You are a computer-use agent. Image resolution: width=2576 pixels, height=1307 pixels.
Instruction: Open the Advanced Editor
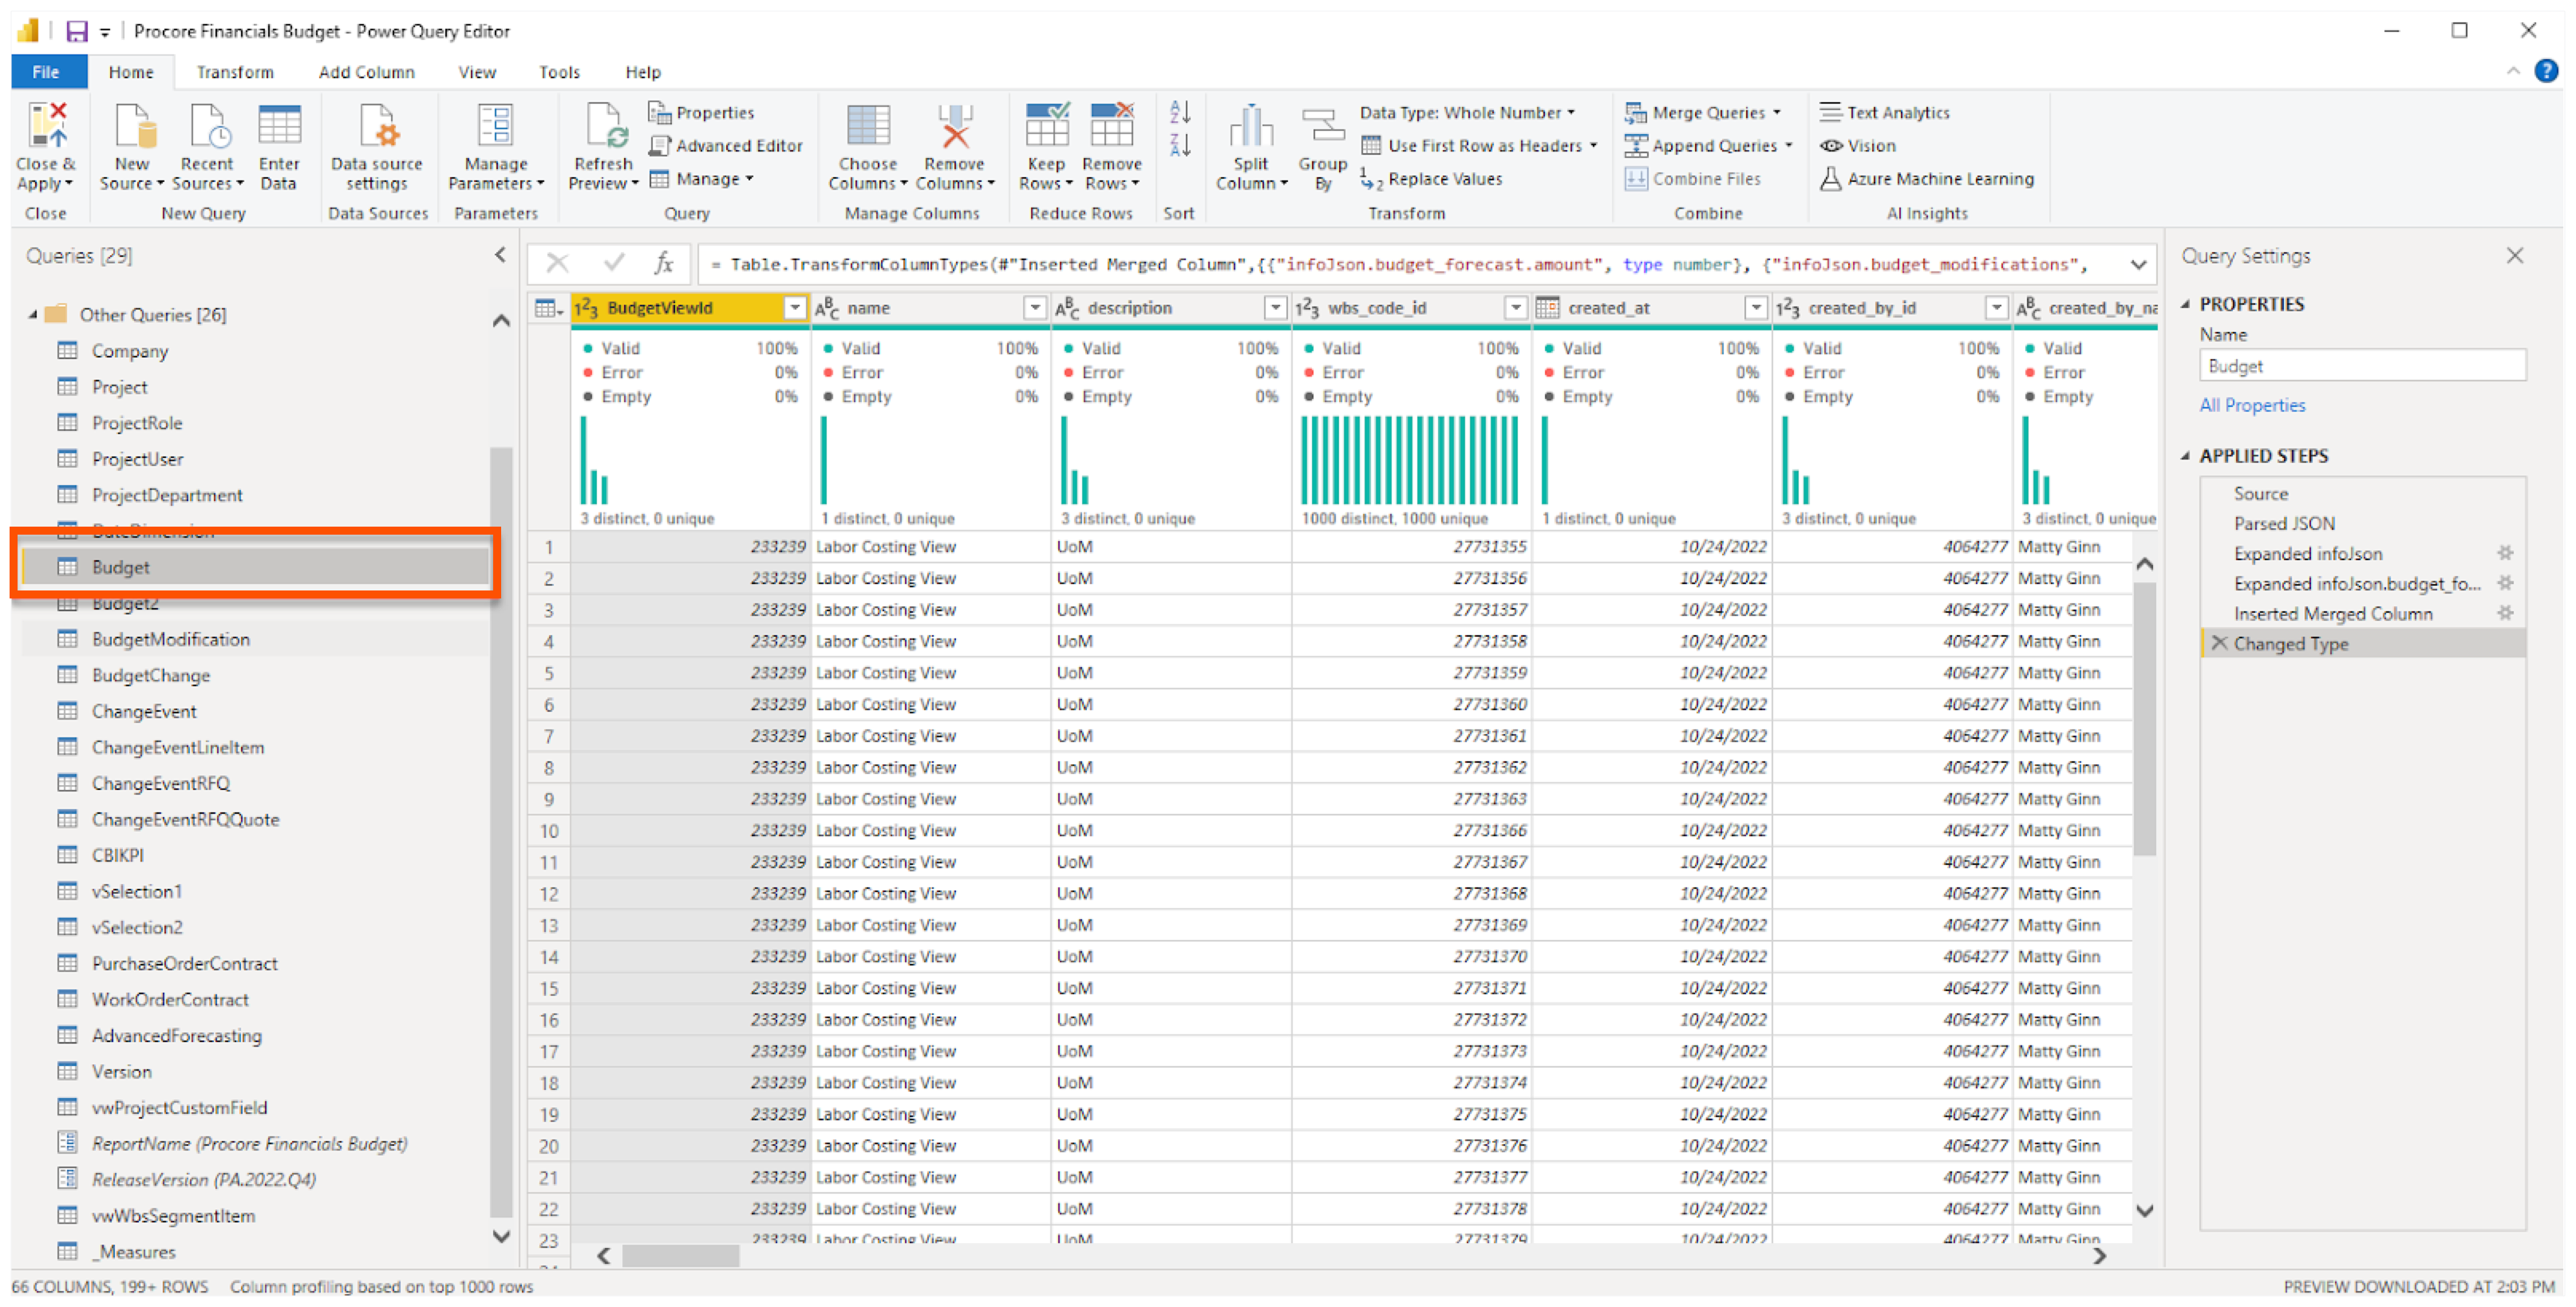[x=727, y=145]
